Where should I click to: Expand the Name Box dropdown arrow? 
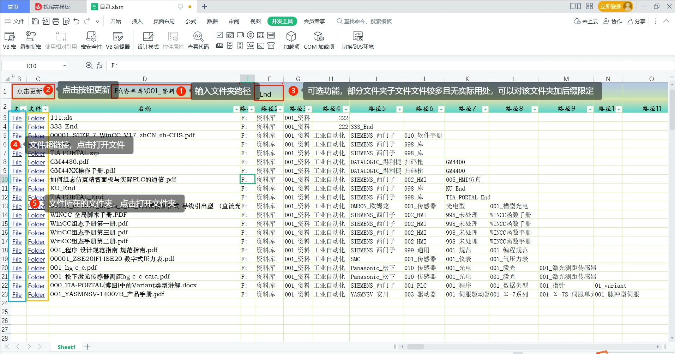click(x=64, y=66)
